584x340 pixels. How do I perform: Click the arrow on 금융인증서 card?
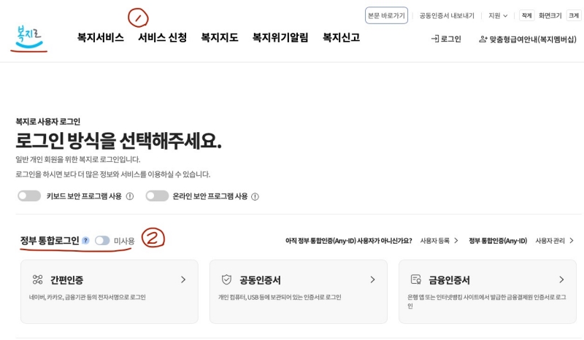click(561, 279)
